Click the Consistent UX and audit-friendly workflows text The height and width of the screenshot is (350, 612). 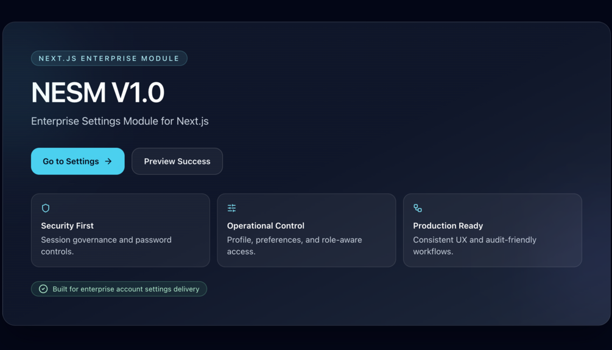[474, 245]
